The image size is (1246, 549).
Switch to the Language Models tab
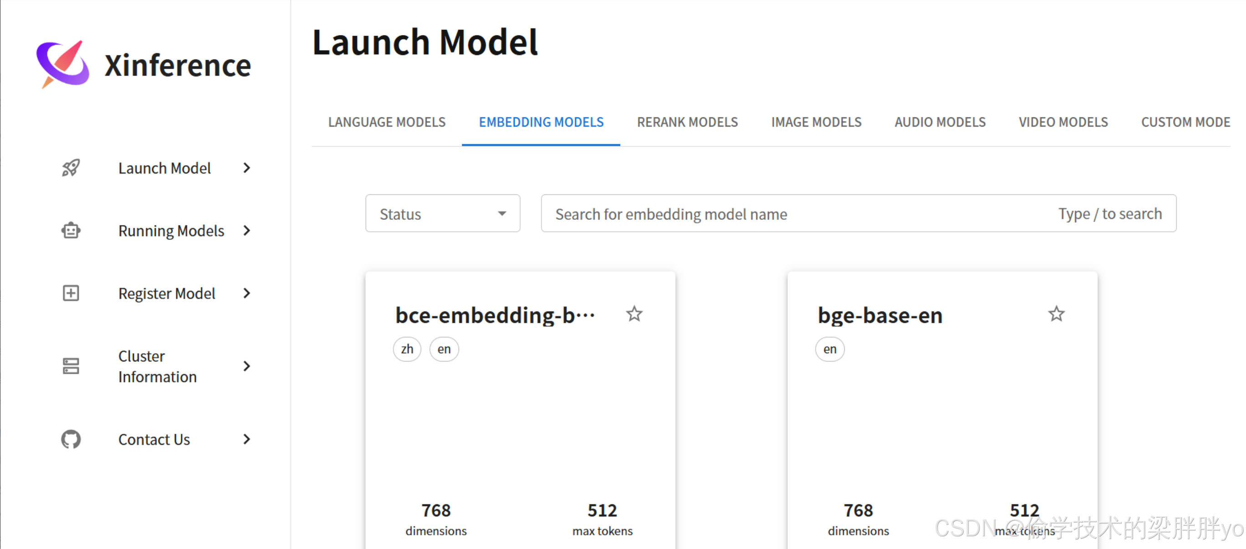click(x=387, y=122)
